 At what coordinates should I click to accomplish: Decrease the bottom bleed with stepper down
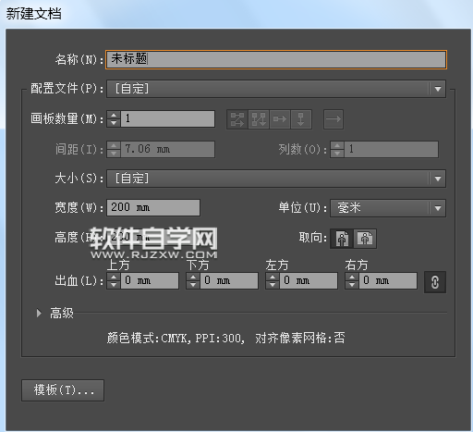pos(193,285)
